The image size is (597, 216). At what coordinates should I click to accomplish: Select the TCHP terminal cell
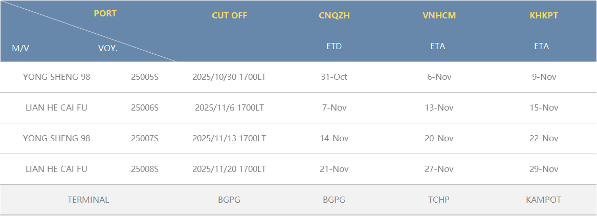[439, 200]
